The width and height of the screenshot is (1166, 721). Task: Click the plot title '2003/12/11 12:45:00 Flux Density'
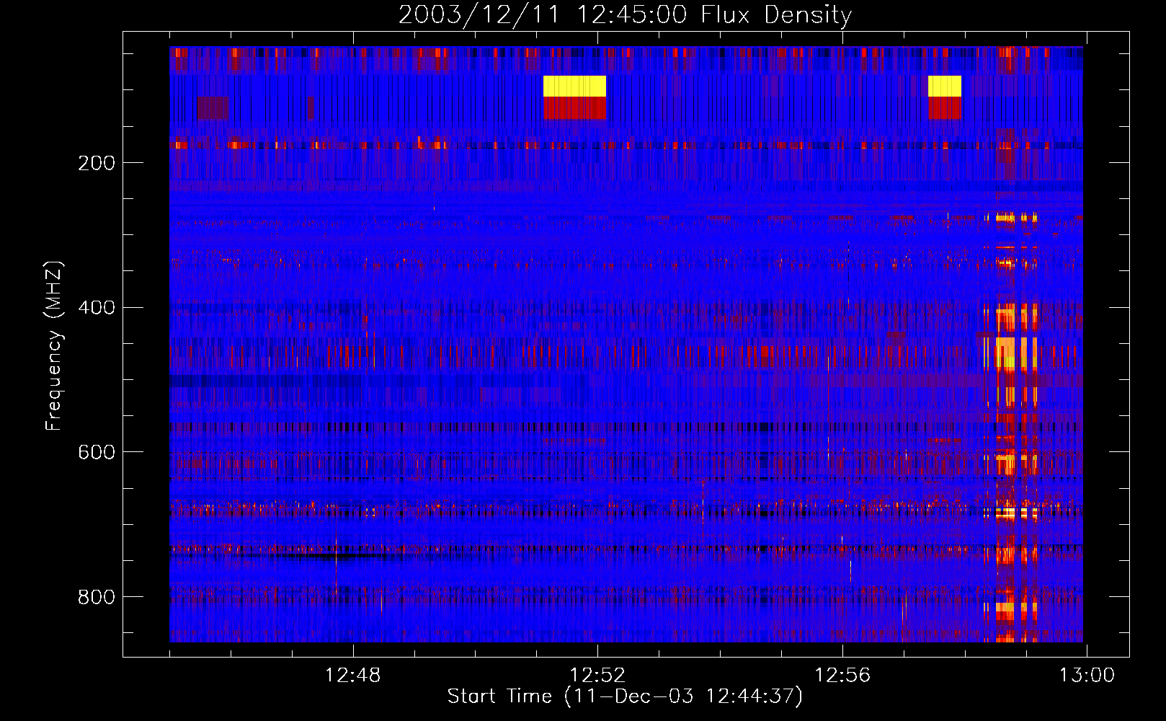626,14
